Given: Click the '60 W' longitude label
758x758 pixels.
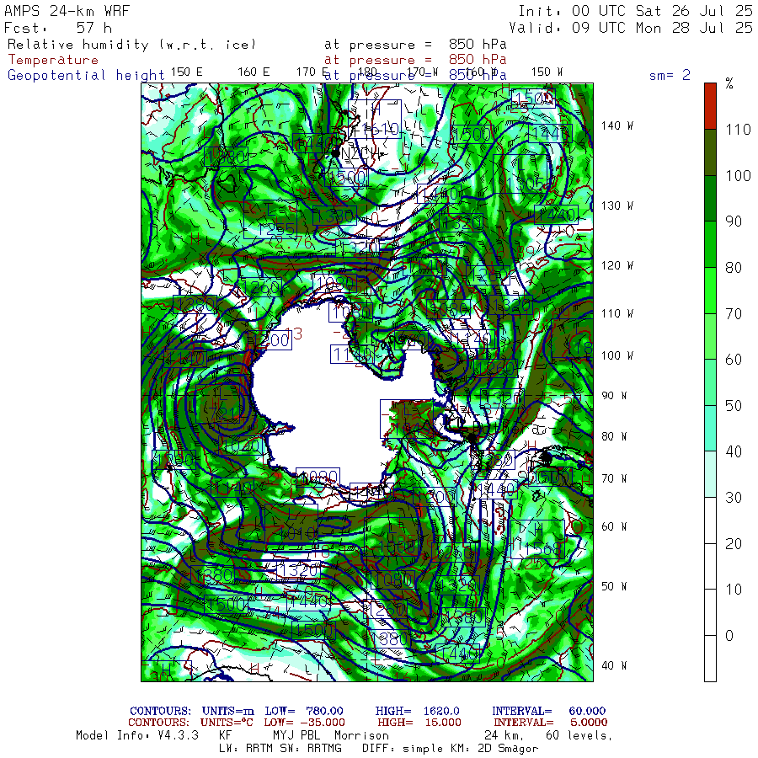Looking at the screenshot, I should [x=614, y=526].
